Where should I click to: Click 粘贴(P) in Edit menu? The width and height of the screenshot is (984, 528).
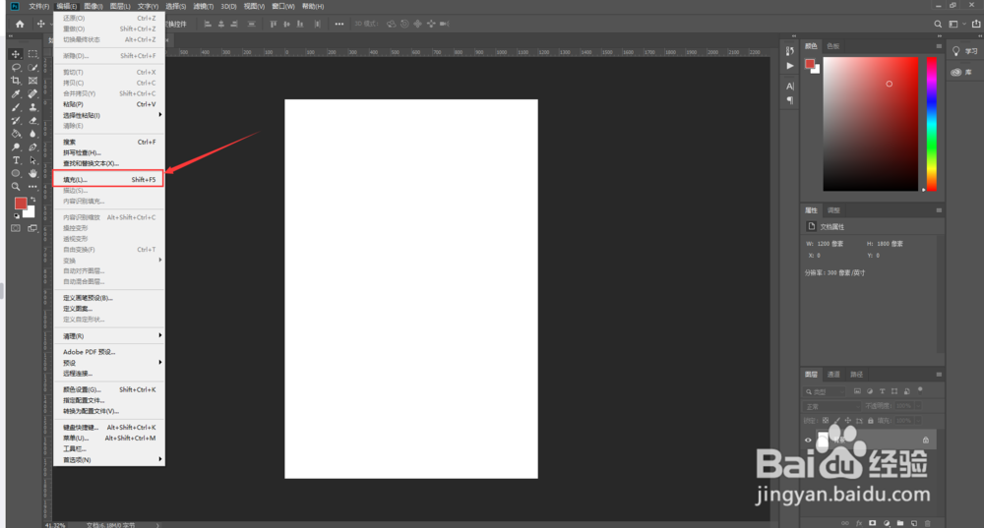pyautogui.click(x=109, y=104)
